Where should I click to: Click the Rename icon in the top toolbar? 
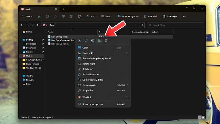pos(63,16)
